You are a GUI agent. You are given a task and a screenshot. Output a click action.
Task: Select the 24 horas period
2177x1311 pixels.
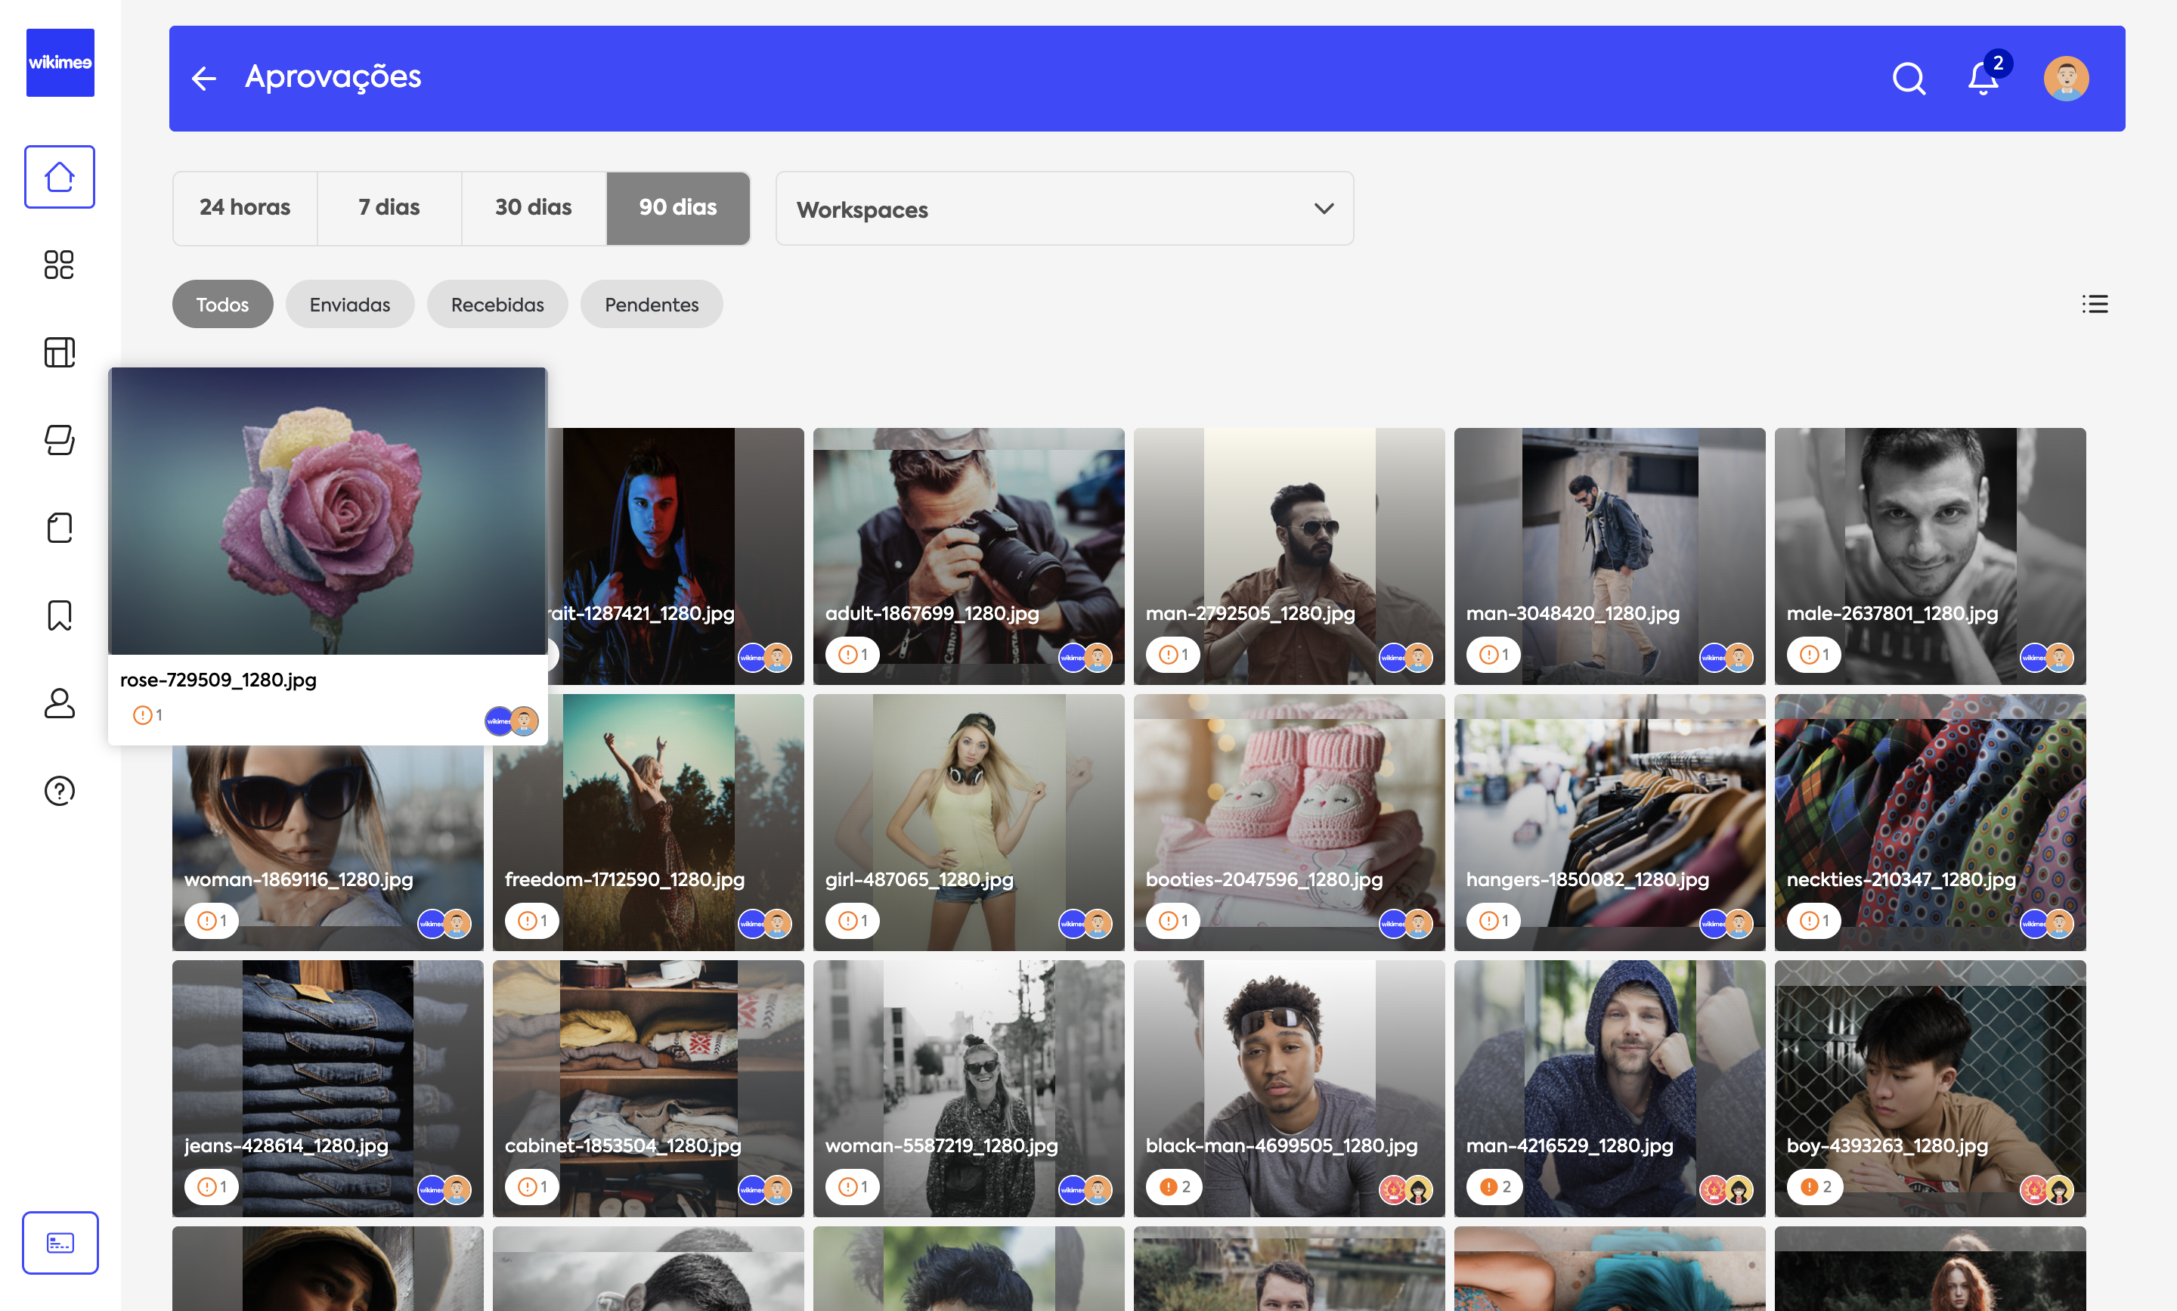[x=245, y=208]
